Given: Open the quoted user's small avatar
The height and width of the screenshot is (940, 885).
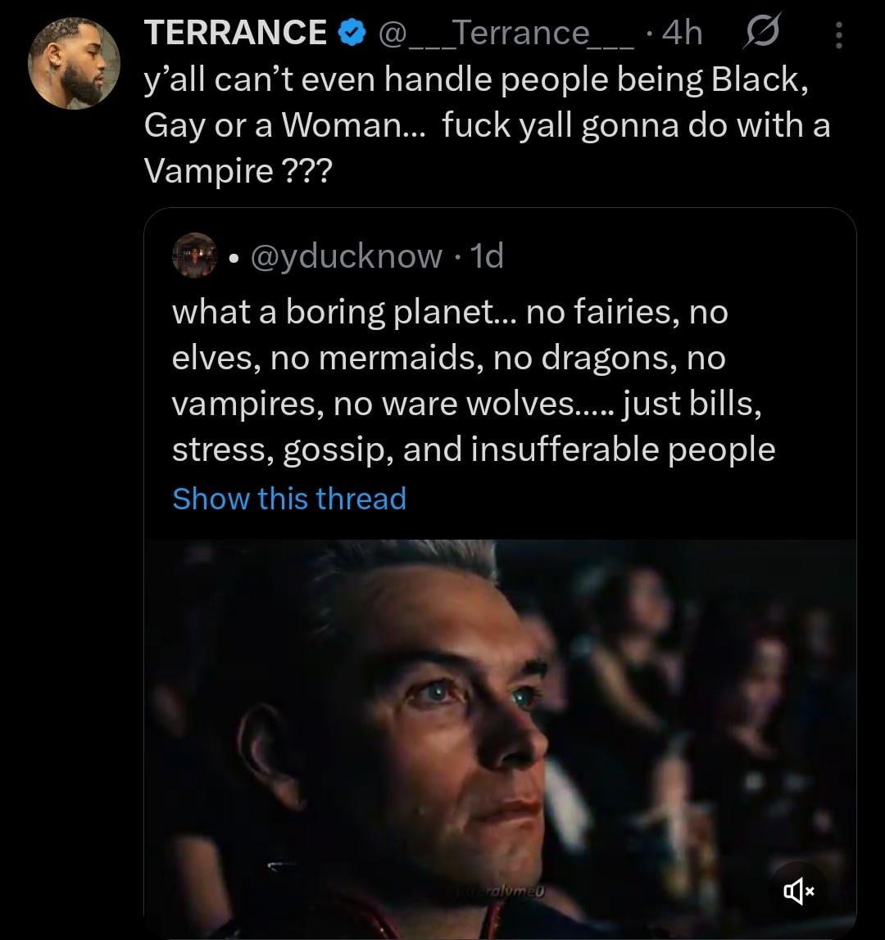Looking at the screenshot, I should click(195, 255).
